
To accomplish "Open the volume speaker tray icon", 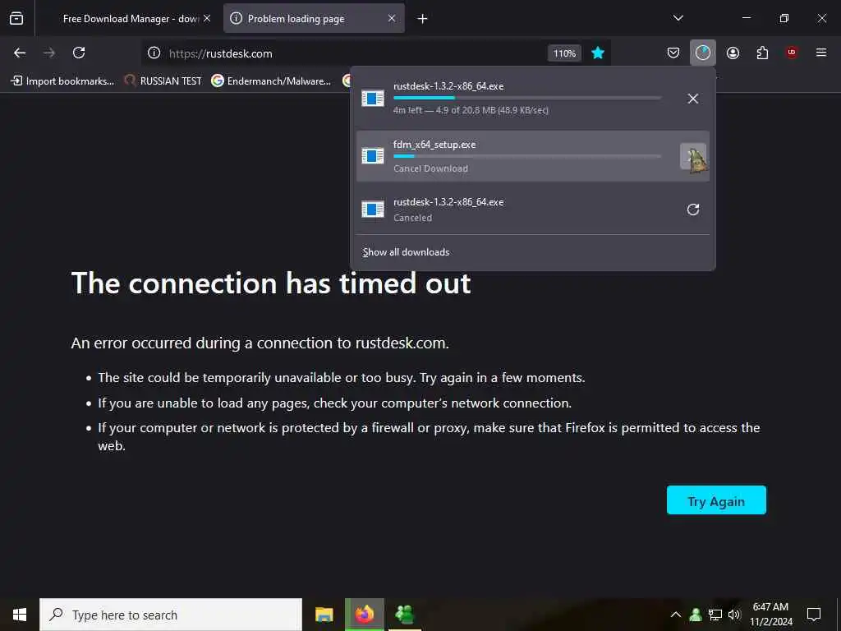I will click(734, 615).
